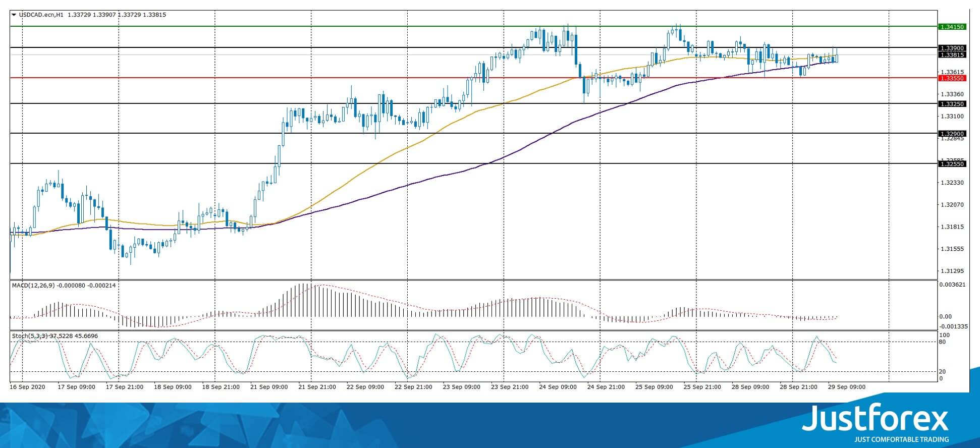Click the 16 Sep 2020 date label
Viewport: 980px width, 448px height.
pos(28,387)
